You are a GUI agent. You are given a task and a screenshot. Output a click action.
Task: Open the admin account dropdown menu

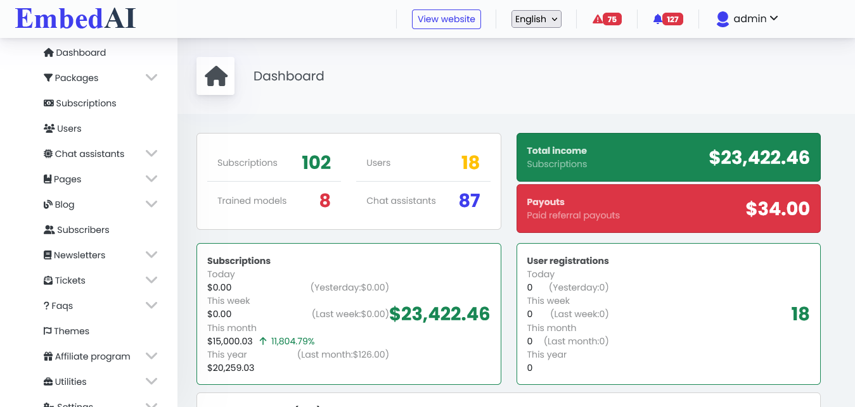pyautogui.click(x=747, y=19)
